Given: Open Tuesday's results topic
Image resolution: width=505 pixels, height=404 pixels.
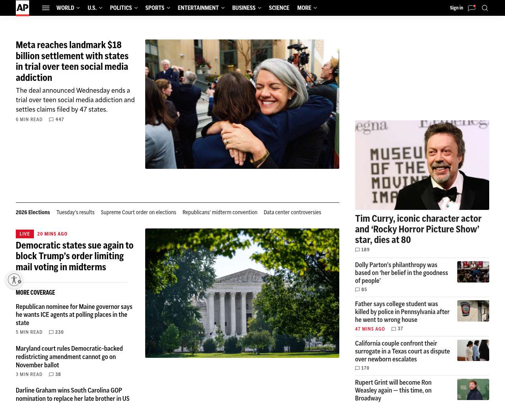Looking at the screenshot, I should tap(75, 212).
